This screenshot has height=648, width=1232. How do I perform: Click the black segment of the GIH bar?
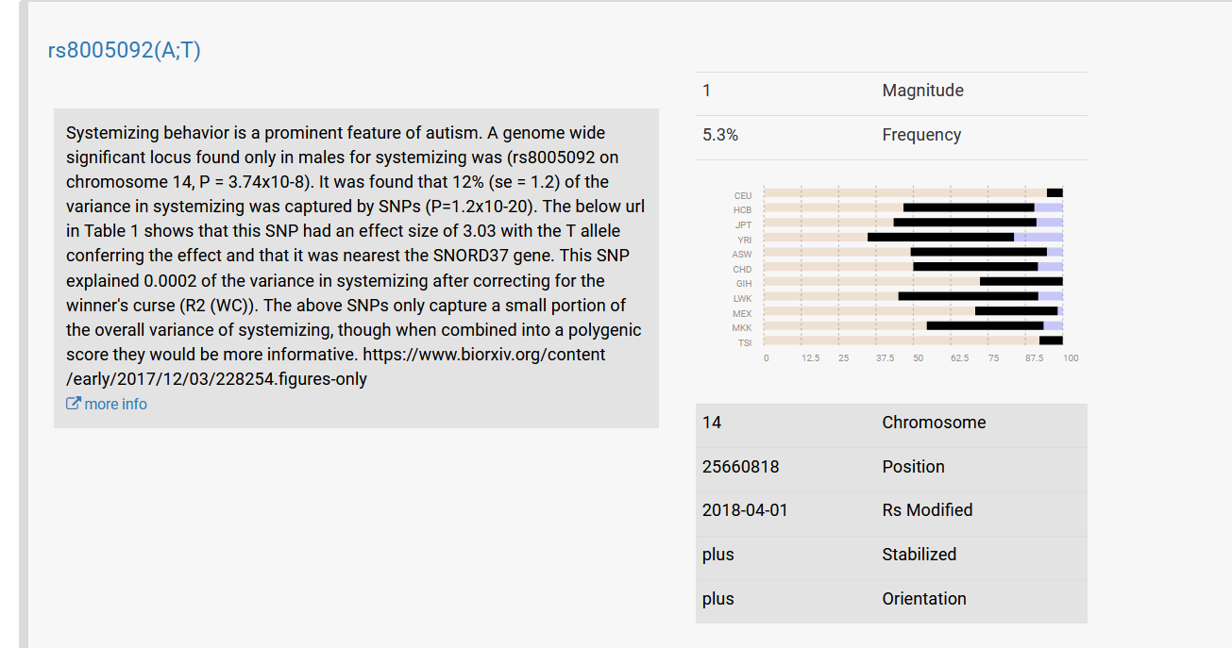coord(1021,281)
